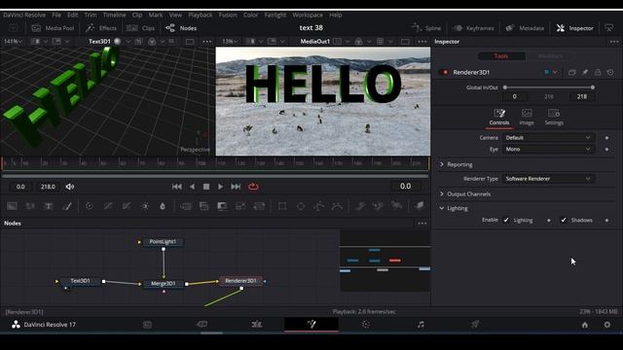Click the Renderer3D1 versions icon

tap(572, 72)
